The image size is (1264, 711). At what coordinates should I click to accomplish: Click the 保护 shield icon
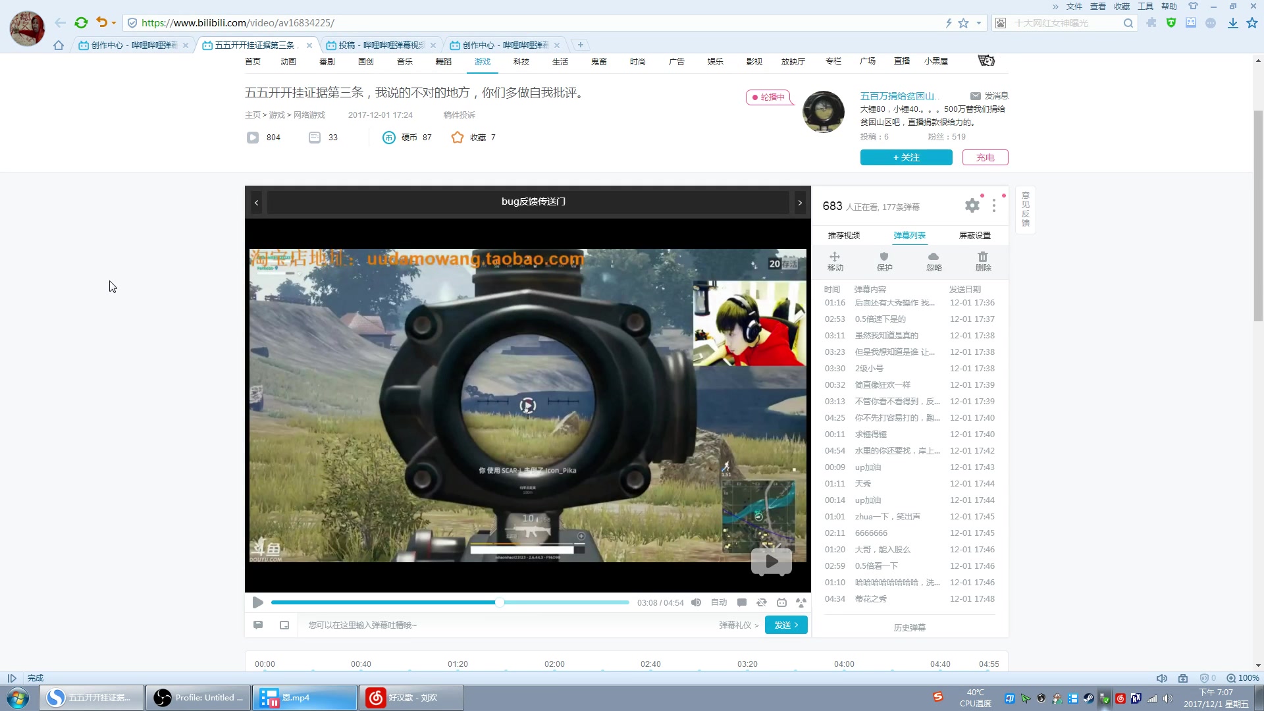click(885, 261)
